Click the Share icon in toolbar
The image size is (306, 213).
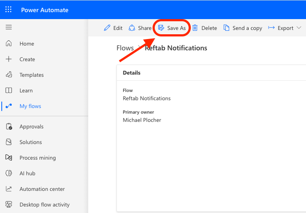point(132,28)
